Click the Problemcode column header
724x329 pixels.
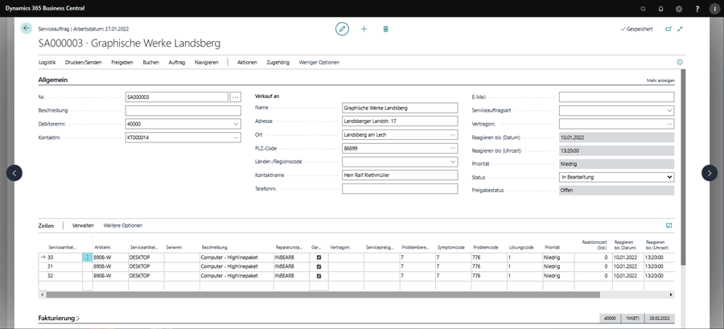485,248
